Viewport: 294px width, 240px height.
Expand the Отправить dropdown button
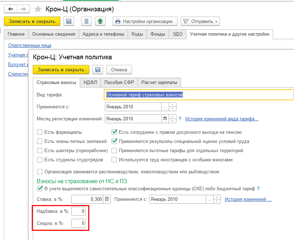[x=200, y=21]
